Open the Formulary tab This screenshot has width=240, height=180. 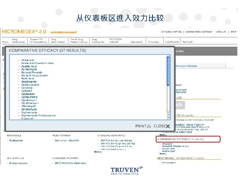[x=153, y=42]
